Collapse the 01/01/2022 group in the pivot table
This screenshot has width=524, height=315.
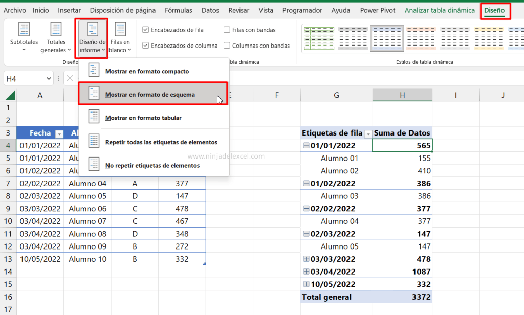pyautogui.click(x=307, y=145)
